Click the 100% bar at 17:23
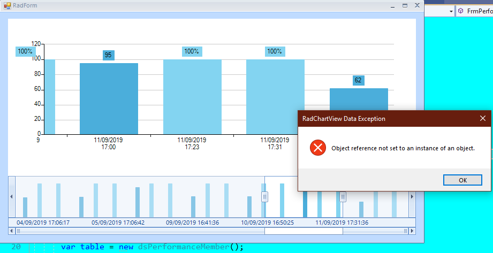The width and height of the screenshot is (493, 253). click(192, 97)
